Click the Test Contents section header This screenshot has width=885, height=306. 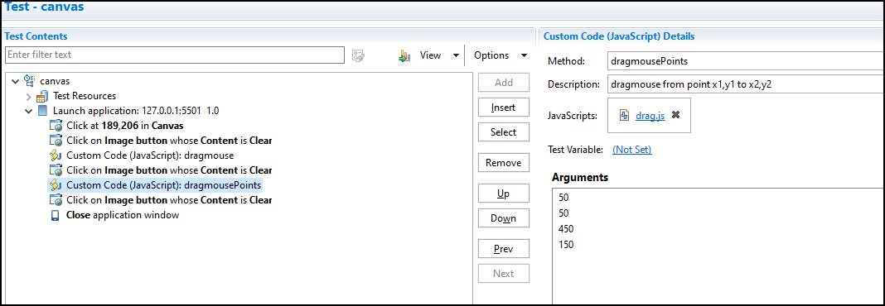(x=36, y=36)
